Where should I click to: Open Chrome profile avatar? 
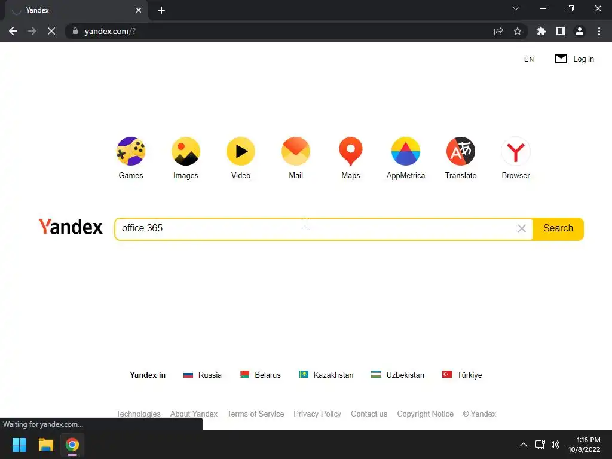click(580, 31)
